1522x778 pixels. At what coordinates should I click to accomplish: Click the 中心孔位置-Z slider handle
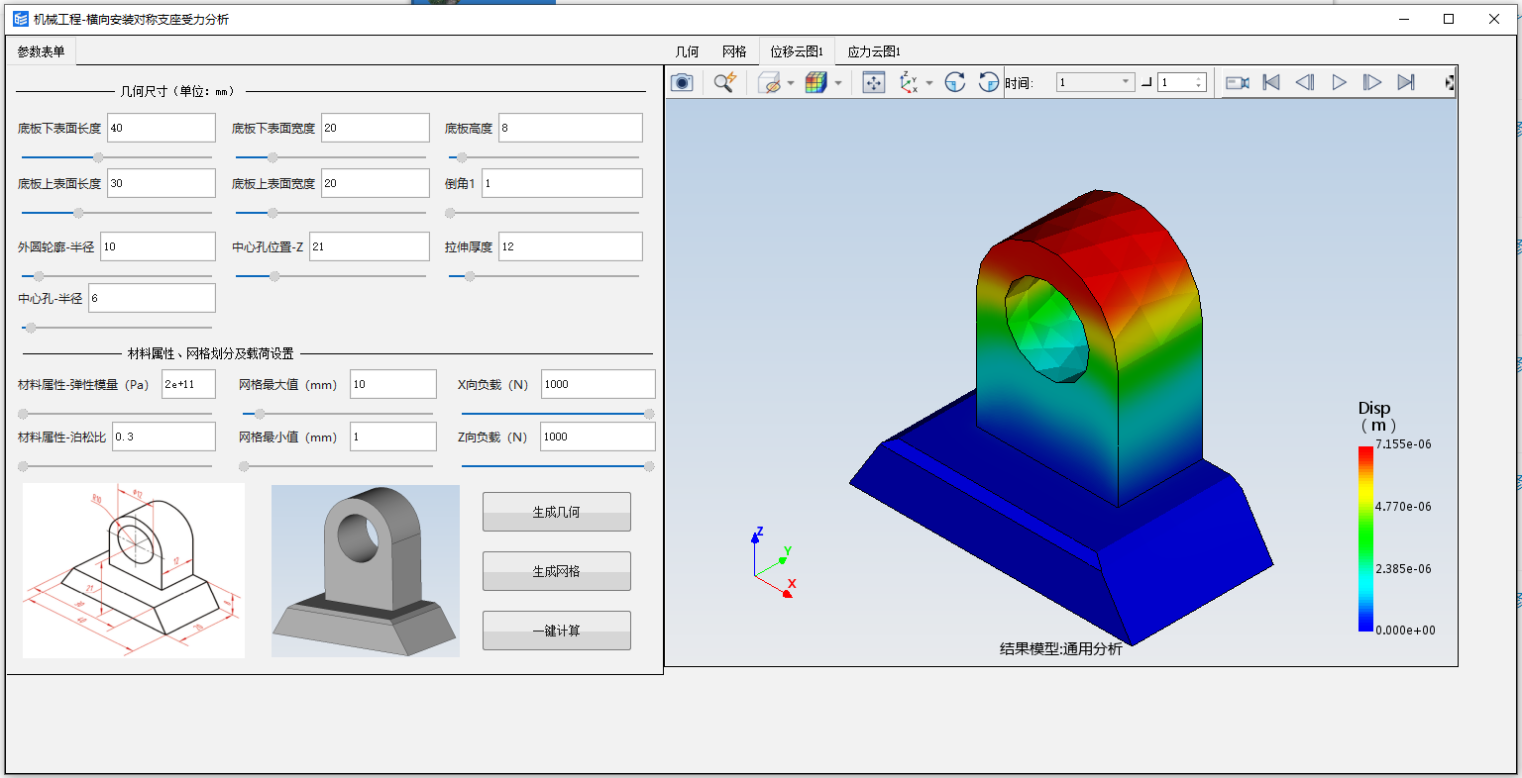click(x=274, y=276)
